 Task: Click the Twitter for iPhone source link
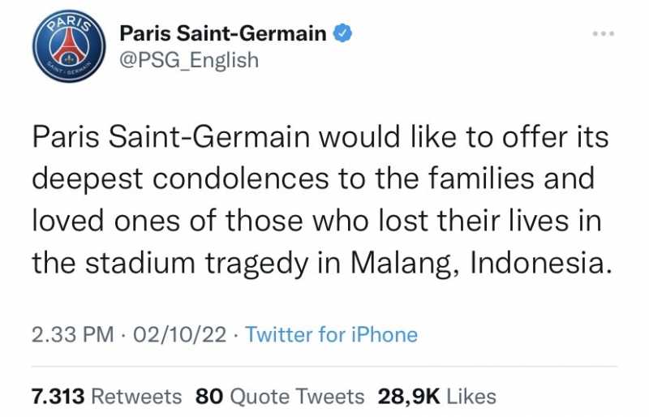332,334
